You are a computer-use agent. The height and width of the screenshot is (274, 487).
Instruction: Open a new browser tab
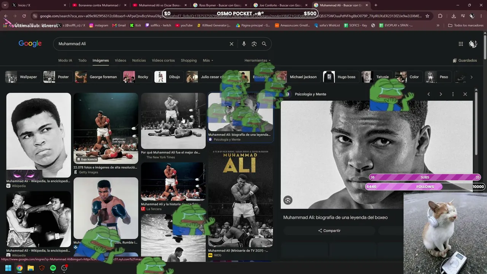(x=376, y=5)
